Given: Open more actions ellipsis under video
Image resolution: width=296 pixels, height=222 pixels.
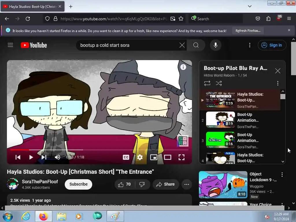Looking at the screenshot, I should tap(186, 184).
